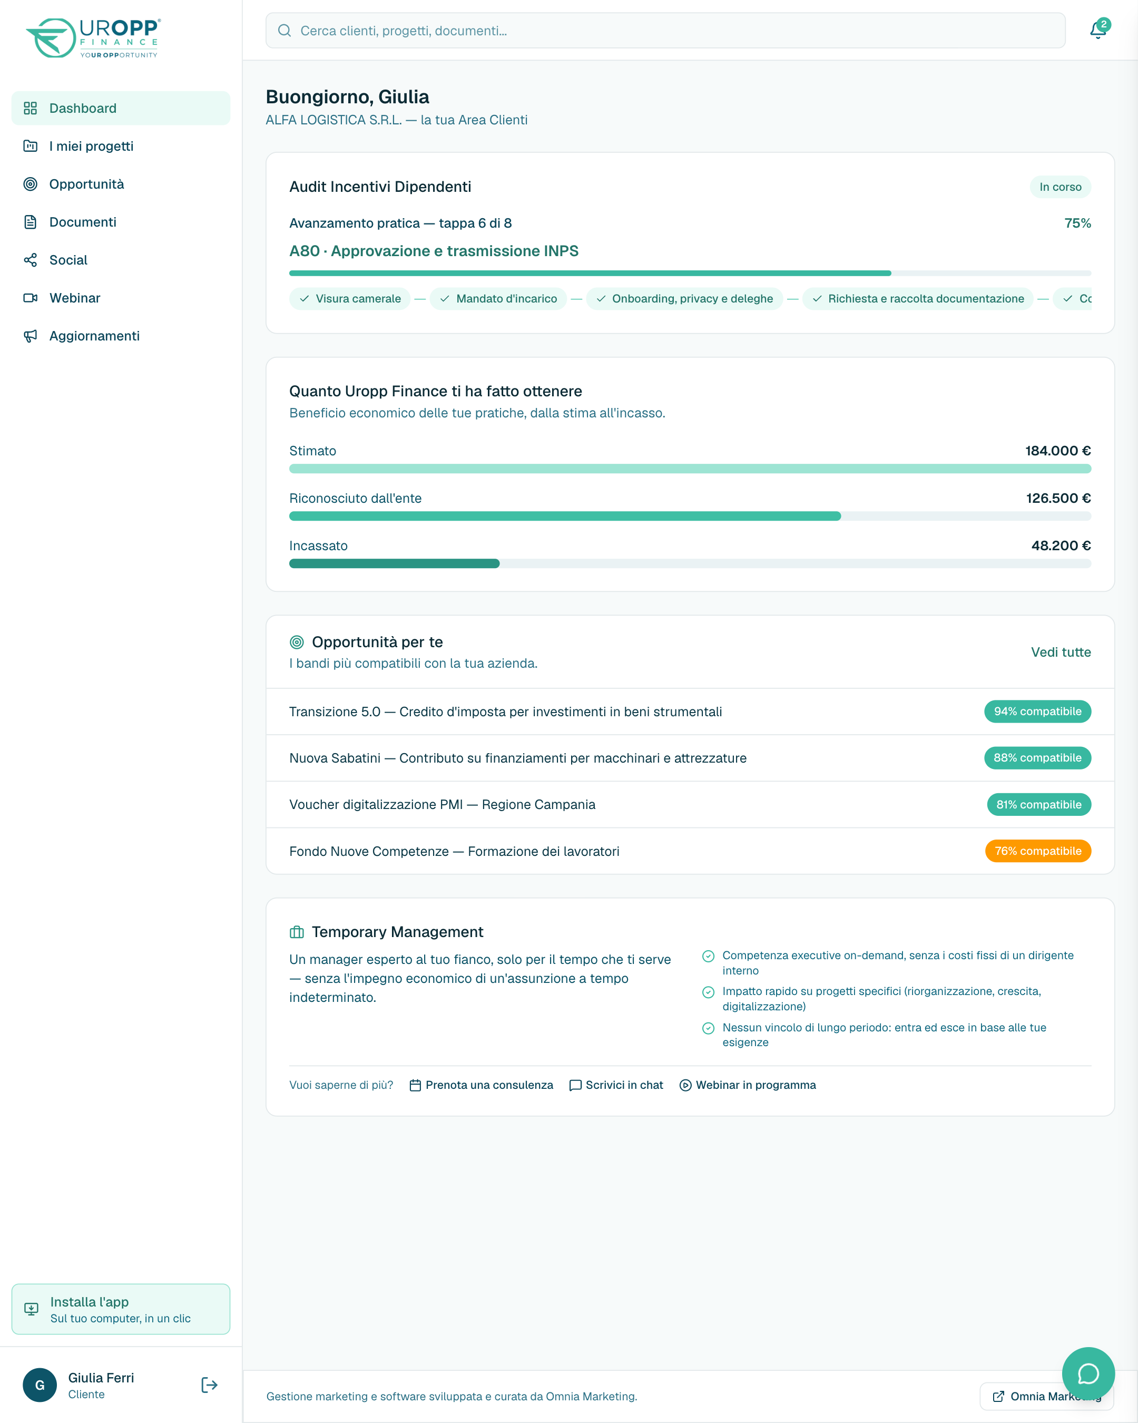The width and height of the screenshot is (1138, 1423).
Task: Click the search magnifier icon
Action: (284, 31)
